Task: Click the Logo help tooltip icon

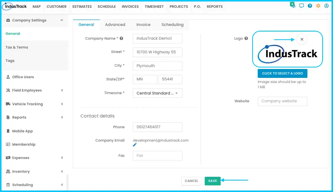Action: click(x=246, y=39)
